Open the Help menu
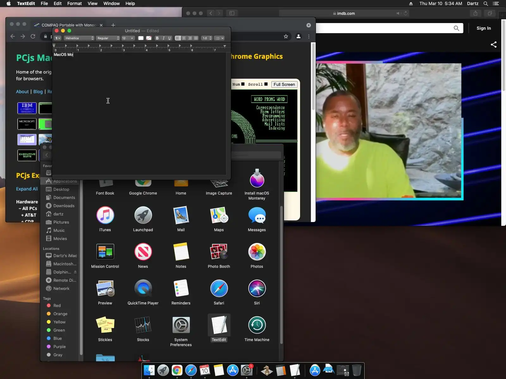 click(130, 3)
